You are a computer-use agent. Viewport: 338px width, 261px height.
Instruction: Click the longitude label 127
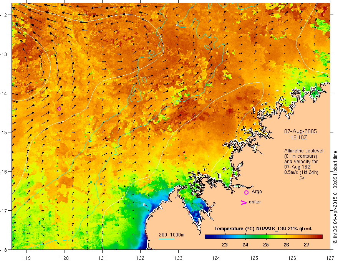coord(330,258)
